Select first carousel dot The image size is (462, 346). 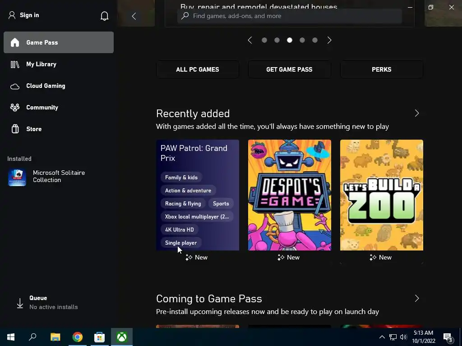click(264, 40)
